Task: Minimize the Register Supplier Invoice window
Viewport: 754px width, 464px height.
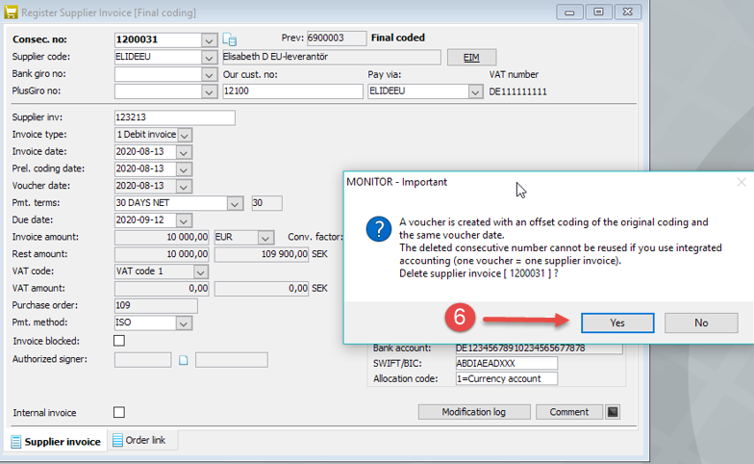Action: pyautogui.click(x=569, y=12)
